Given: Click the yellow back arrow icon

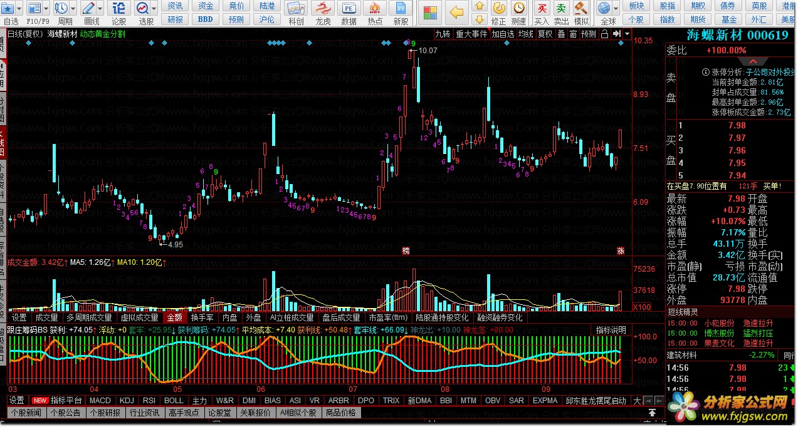Looking at the screenshot, I should point(457,13).
